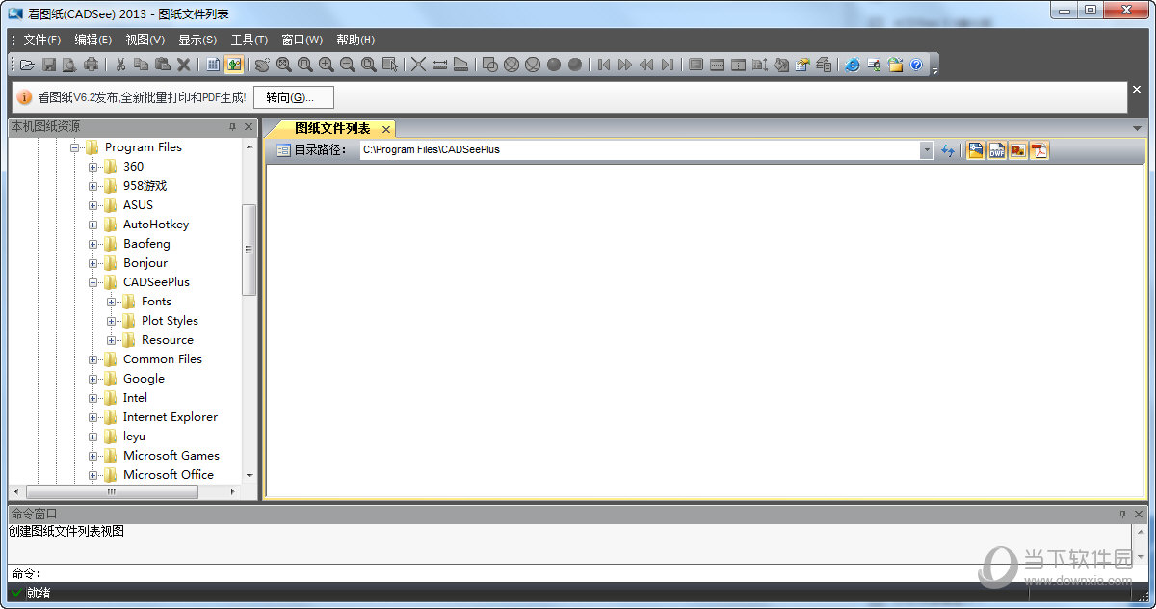Collapse the Program Files tree node
The image size is (1156, 609).
75,147
